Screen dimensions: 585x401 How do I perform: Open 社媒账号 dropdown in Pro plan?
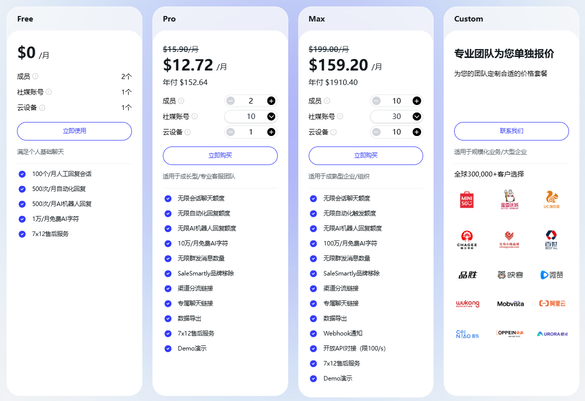[271, 116]
